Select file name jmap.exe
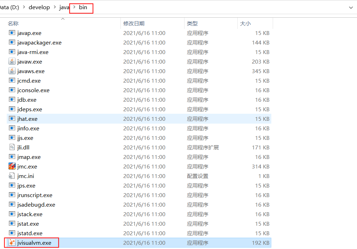This screenshot has height=249, width=357. pos(29,157)
